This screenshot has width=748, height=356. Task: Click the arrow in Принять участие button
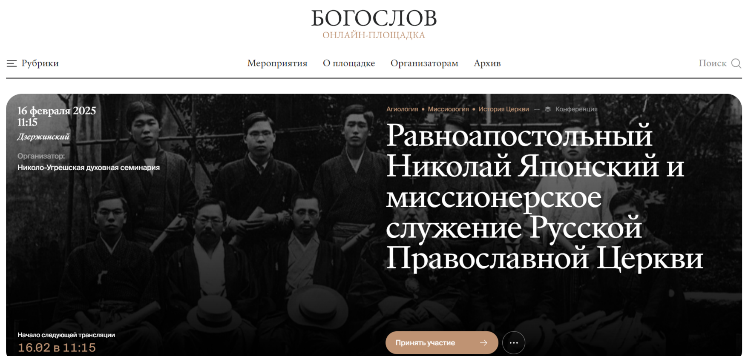click(483, 343)
